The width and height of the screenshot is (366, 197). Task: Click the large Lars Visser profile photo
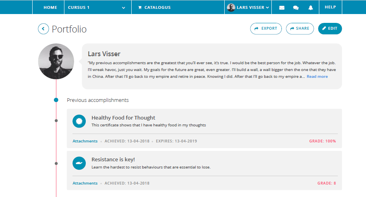[56, 61]
